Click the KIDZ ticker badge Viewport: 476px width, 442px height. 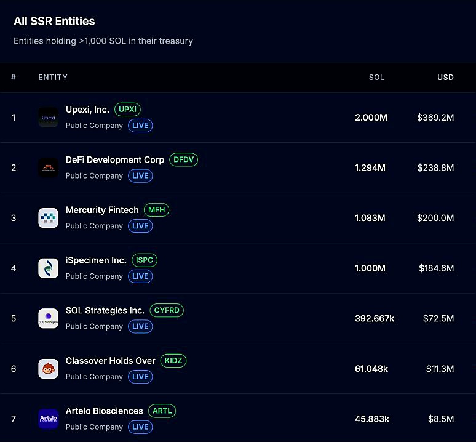tap(173, 361)
